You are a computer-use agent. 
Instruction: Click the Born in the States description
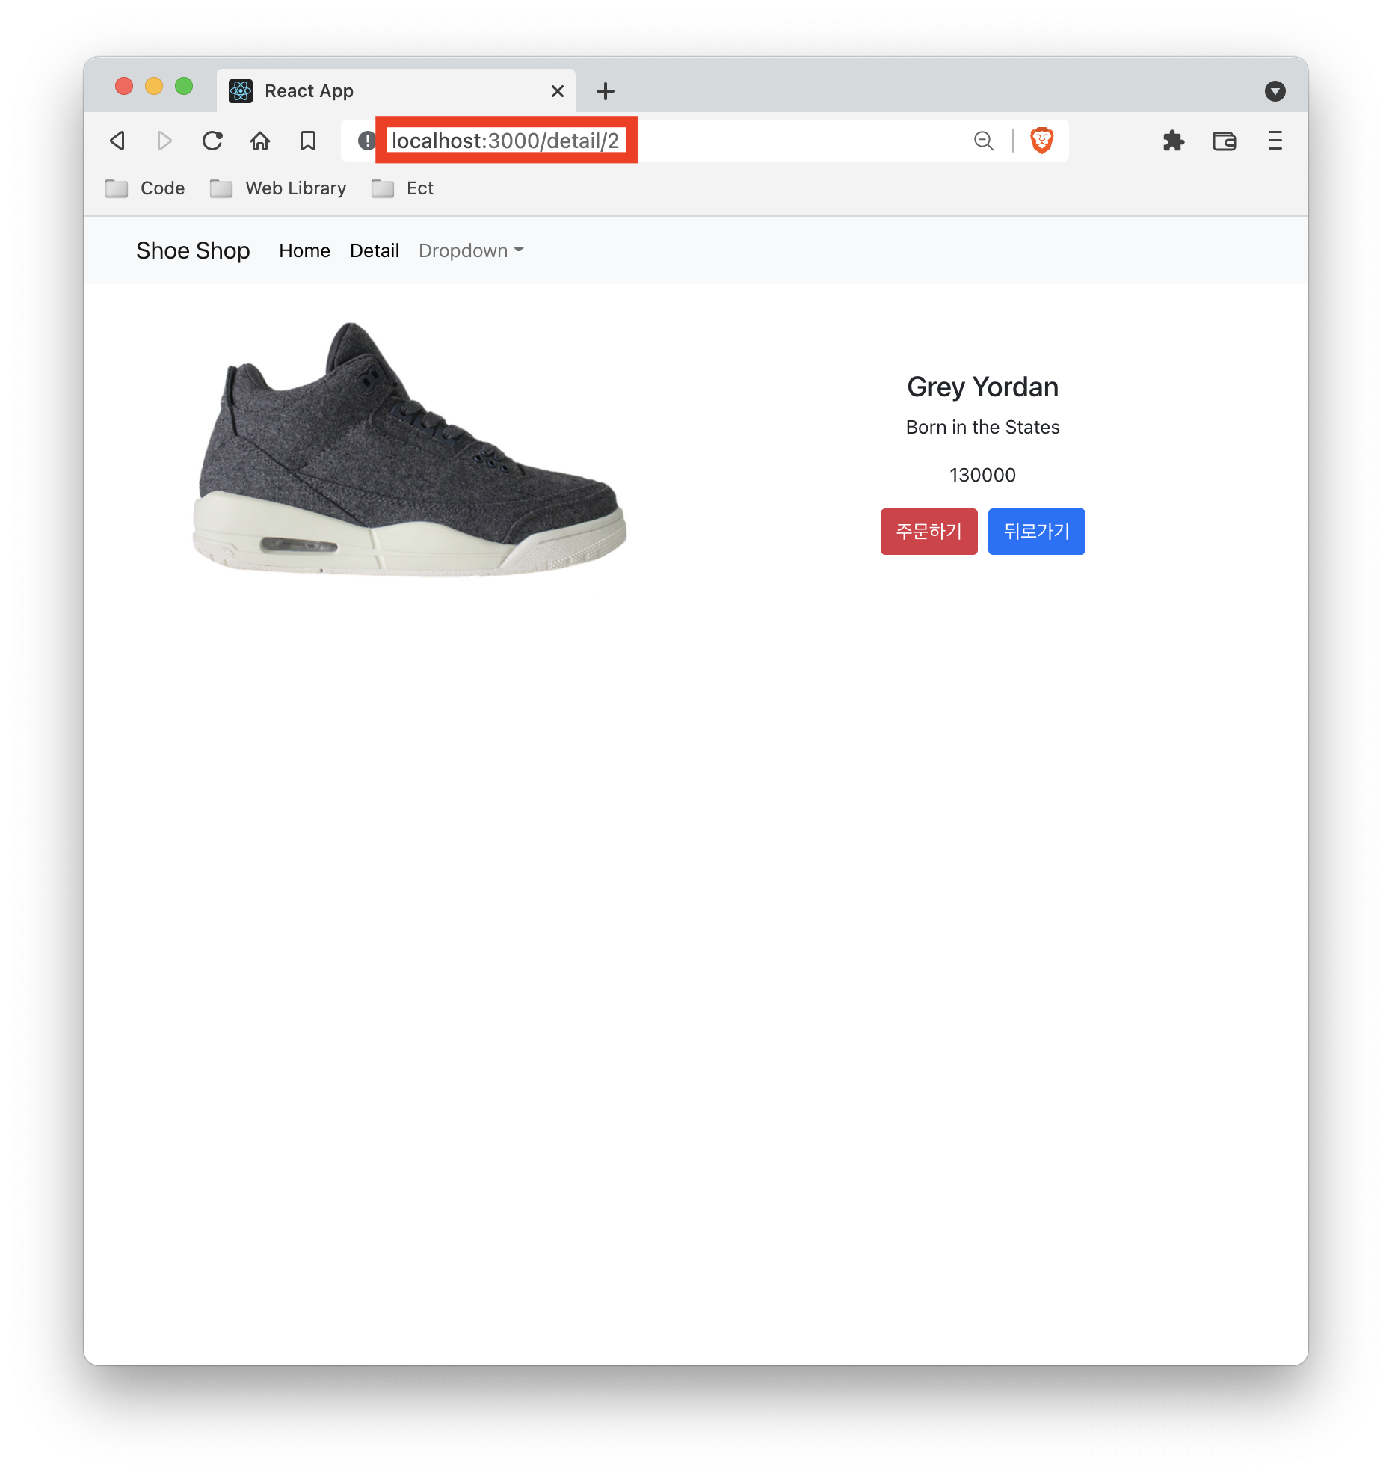tap(982, 427)
